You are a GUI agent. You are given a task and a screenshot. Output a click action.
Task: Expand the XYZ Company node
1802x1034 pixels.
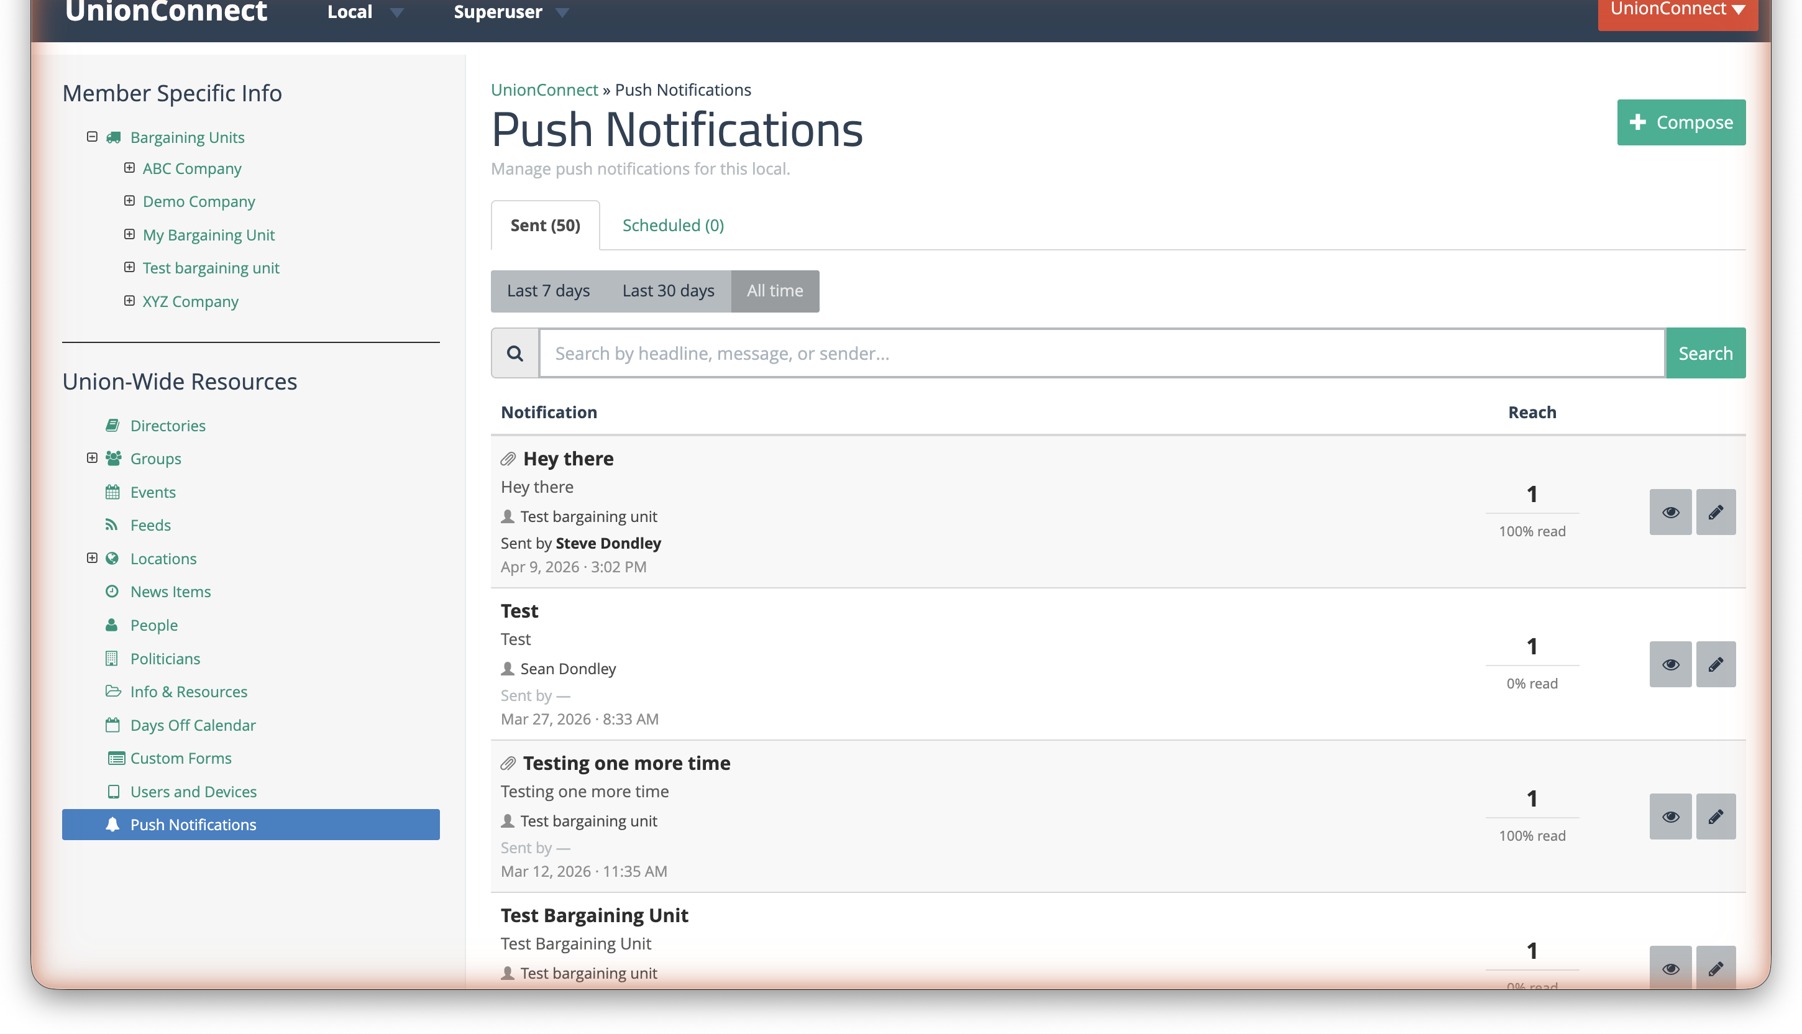[x=129, y=300]
